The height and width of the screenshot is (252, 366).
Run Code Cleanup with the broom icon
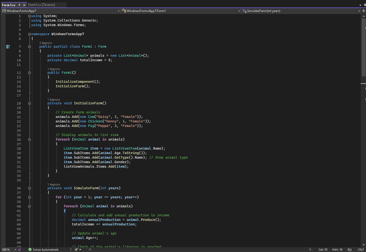pyautogui.click(x=77, y=250)
